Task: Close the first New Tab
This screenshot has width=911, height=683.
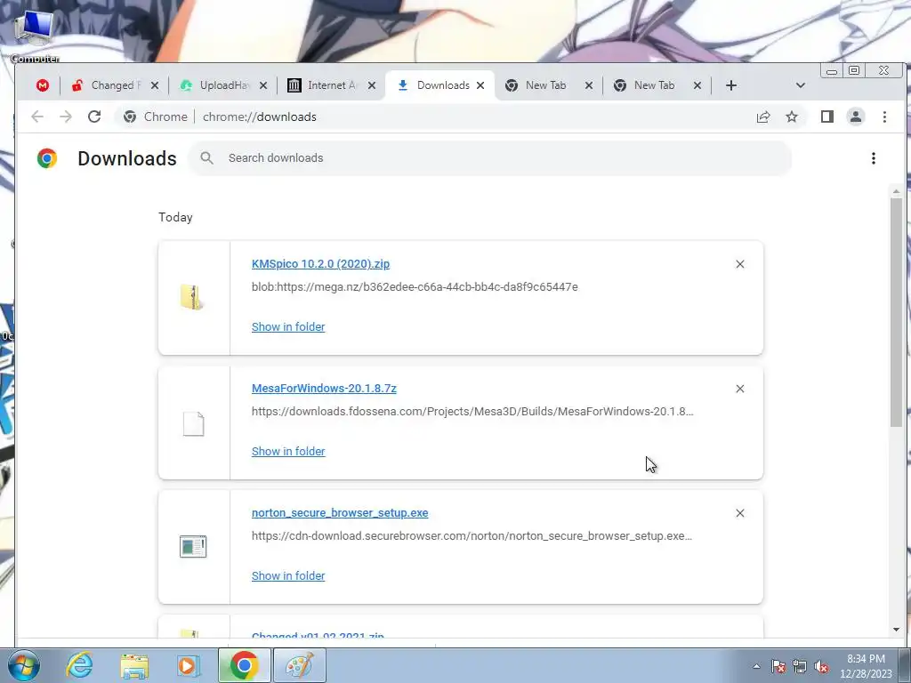Action: point(589,85)
